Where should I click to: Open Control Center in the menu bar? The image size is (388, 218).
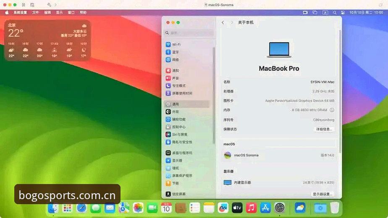tap(343, 12)
